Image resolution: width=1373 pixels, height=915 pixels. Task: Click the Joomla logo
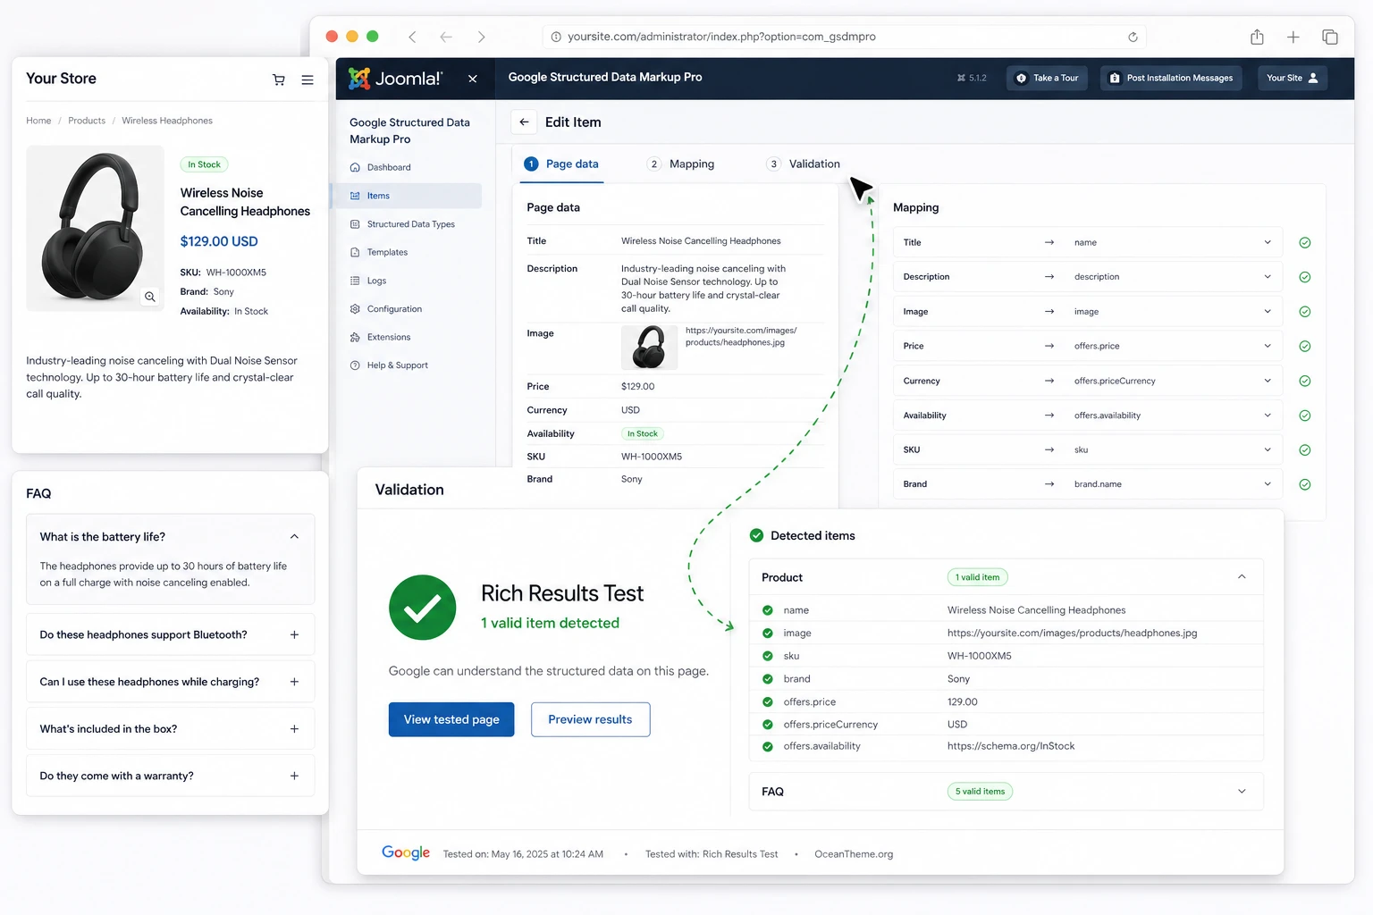pos(395,79)
